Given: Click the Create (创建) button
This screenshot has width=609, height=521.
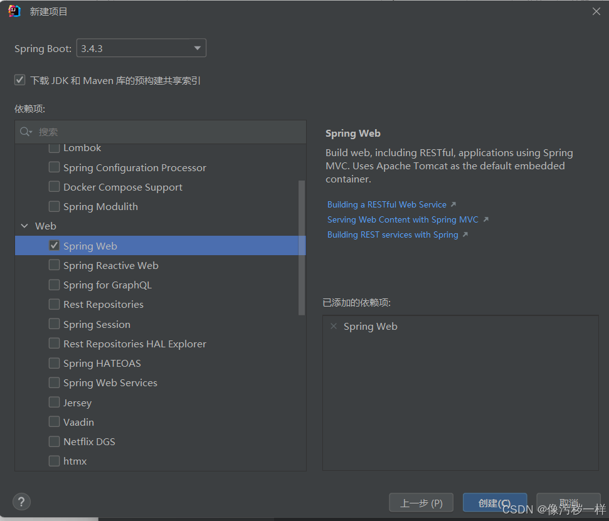Looking at the screenshot, I should [x=494, y=503].
